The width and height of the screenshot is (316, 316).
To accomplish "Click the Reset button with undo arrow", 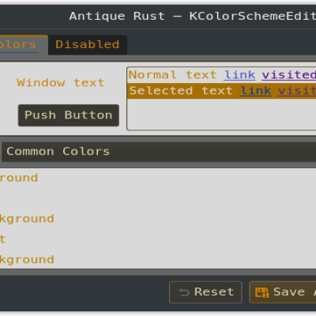I will click(x=205, y=292).
